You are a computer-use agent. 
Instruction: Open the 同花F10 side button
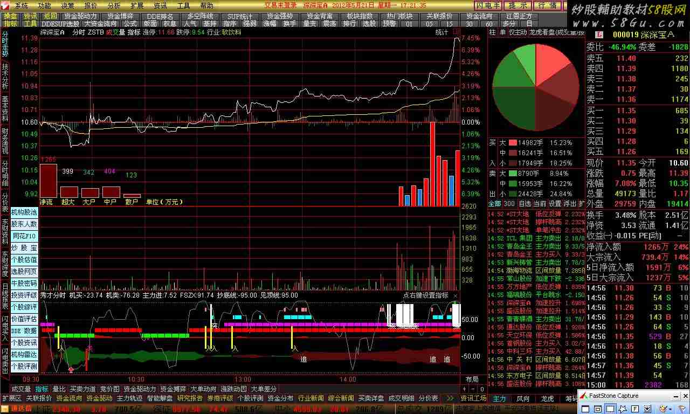coord(24,236)
